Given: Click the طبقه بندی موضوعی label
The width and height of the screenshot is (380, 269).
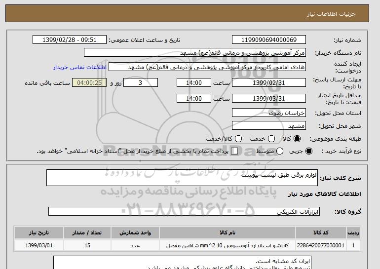Looking at the screenshot, I should [x=335, y=139].
